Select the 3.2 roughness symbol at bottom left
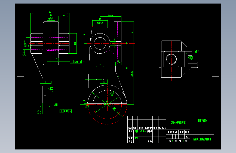Screen dimensions: 236x153 40,112
